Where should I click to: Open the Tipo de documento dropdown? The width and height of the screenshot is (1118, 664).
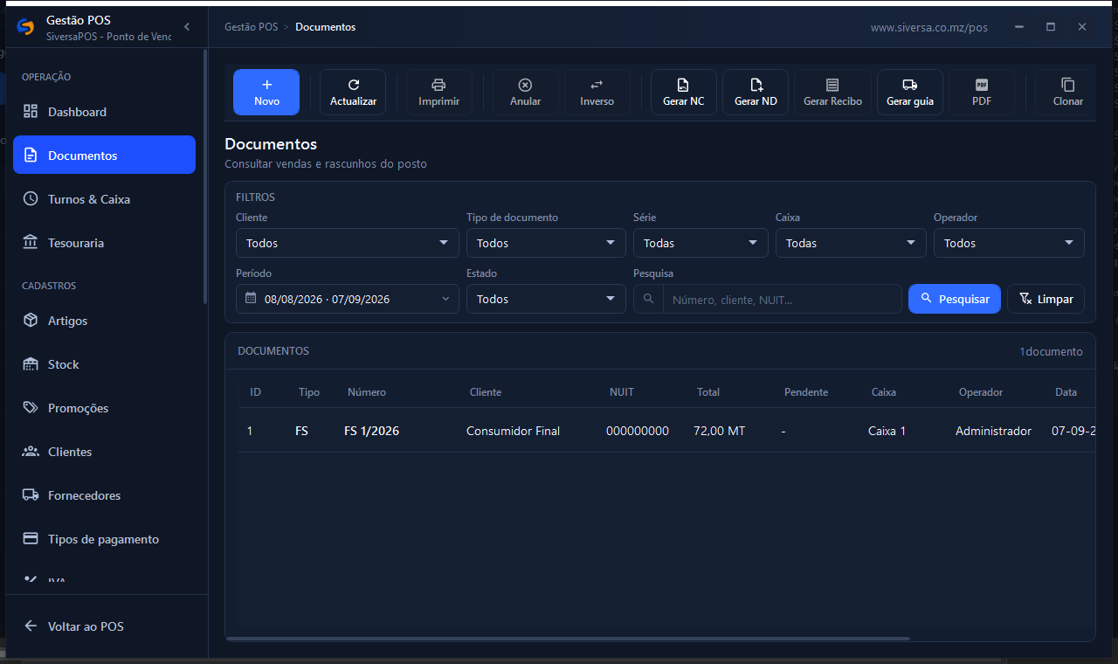pos(546,243)
